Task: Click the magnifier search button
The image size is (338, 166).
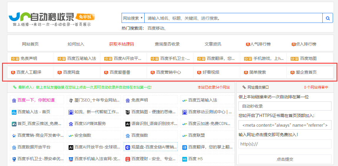Action: tap(327, 18)
